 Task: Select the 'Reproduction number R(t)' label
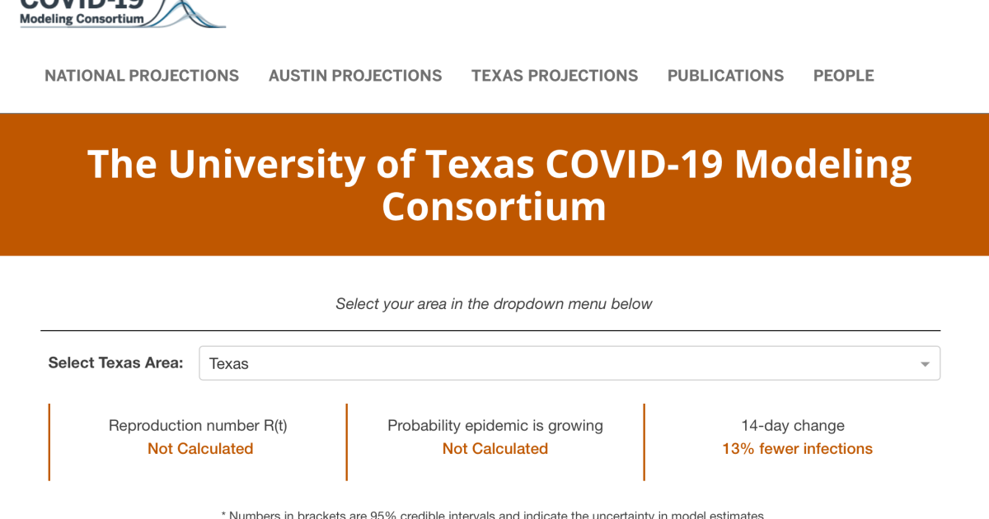click(198, 425)
